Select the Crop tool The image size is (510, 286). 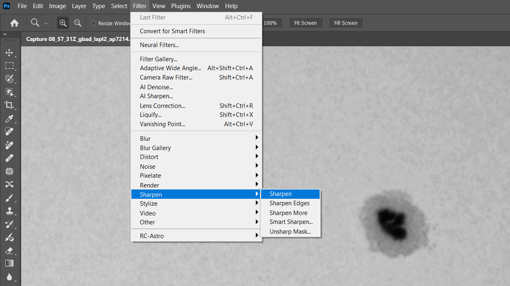pyautogui.click(x=9, y=105)
